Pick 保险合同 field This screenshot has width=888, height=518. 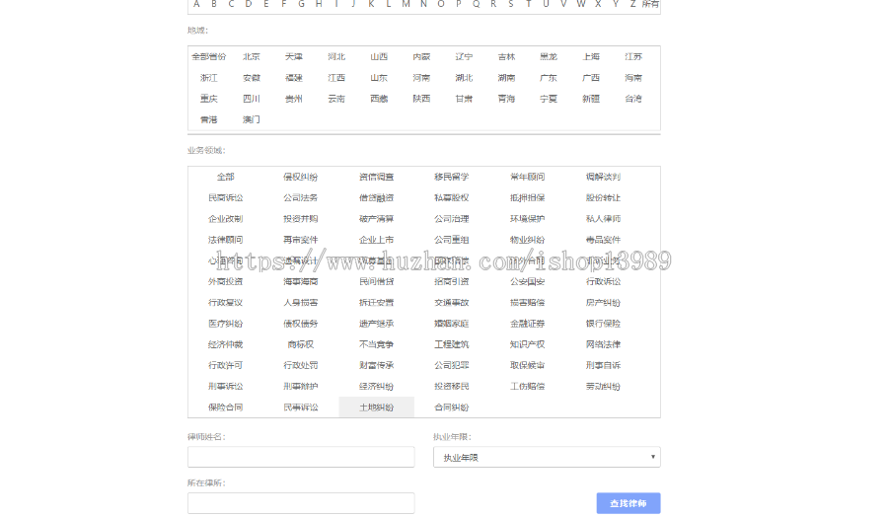click(225, 407)
